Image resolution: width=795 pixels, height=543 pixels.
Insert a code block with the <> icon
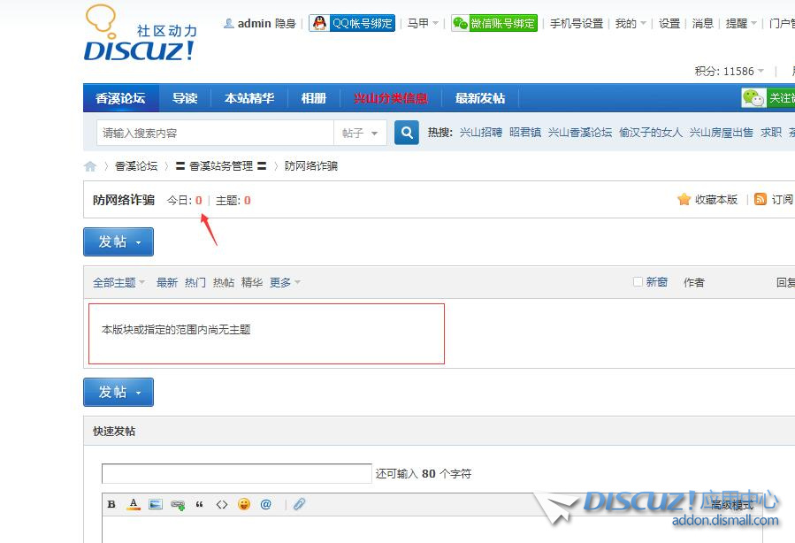(x=222, y=504)
